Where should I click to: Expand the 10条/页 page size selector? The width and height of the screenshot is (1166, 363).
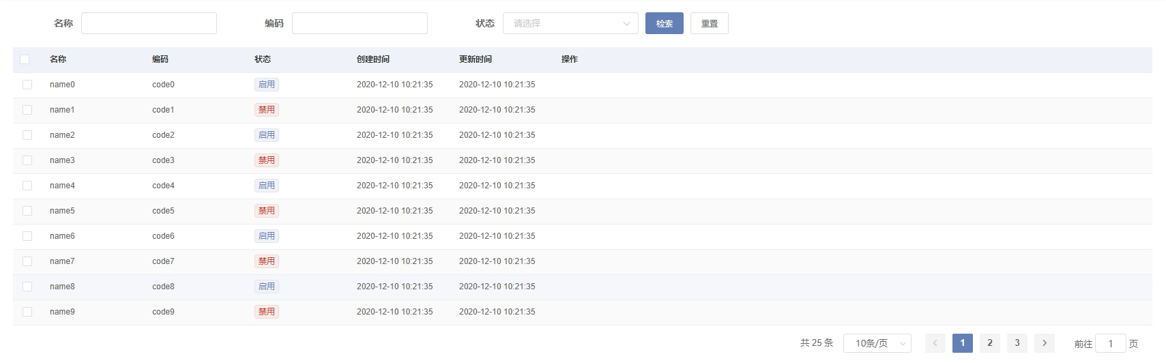pyautogui.click(x=877, y=343)
